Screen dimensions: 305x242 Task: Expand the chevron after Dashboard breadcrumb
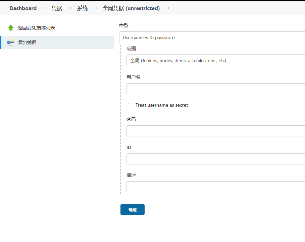coord(45,8)
